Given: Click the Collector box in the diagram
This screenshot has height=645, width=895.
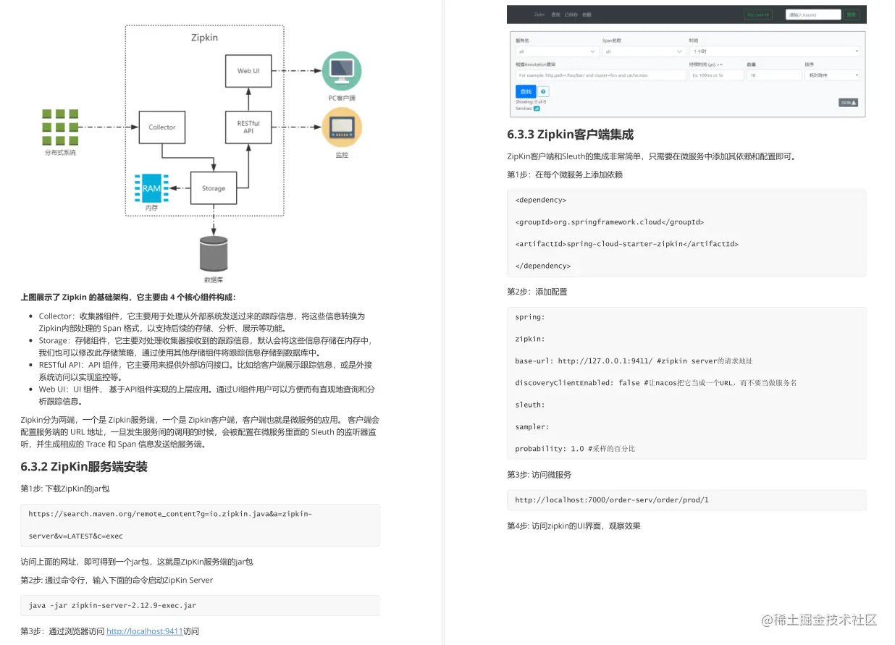Looking at the screenshot, I should tap(162, 127).
